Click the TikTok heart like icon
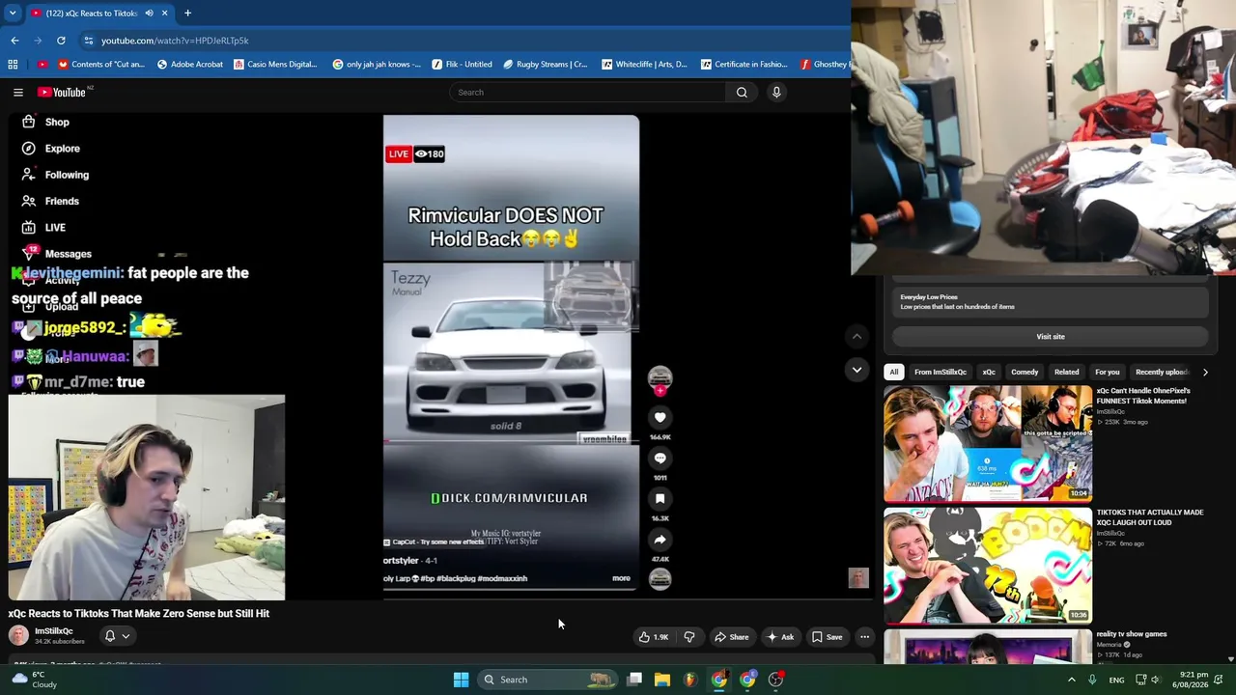1236x695 pixels. [660, 418]
